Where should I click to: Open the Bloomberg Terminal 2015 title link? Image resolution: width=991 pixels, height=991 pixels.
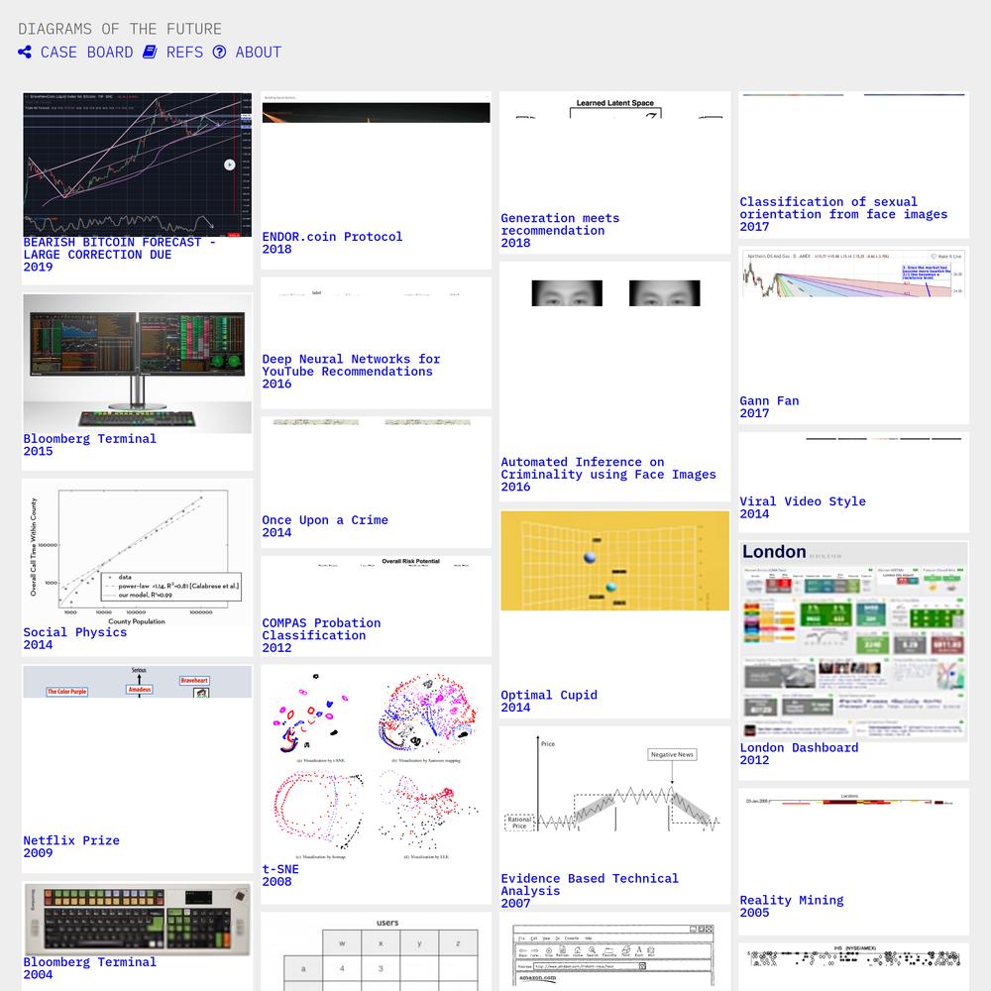point(90,439)
